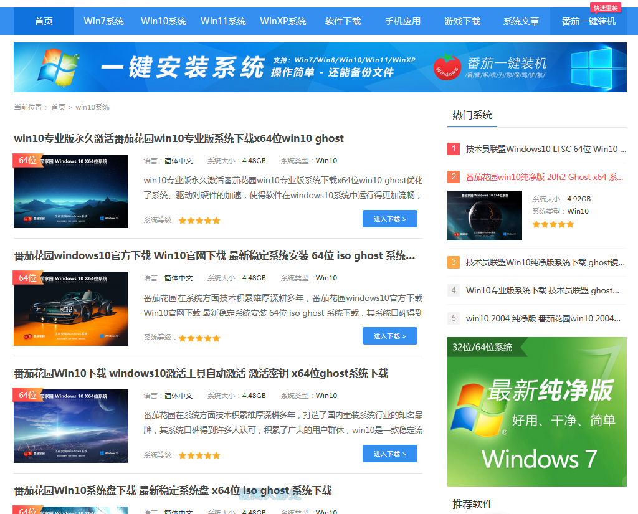Click 系统大小 4.92GB text in sidebar
The height and width of the screenshot is (514, 638).
pos(561,199)
